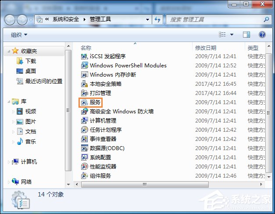
Task: Click the search magnifier icon
Action: point(266,19)
